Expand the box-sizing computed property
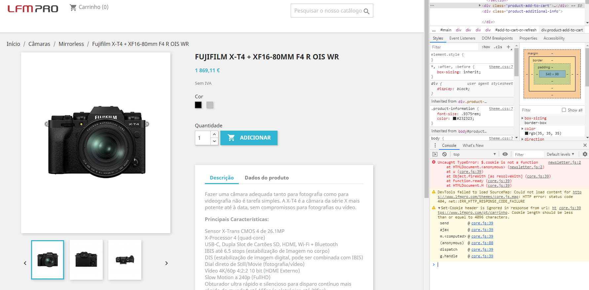 click(x=522, y=118)
